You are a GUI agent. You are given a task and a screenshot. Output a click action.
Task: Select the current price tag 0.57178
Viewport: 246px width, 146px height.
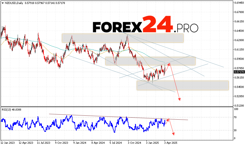tap(238, 72)
